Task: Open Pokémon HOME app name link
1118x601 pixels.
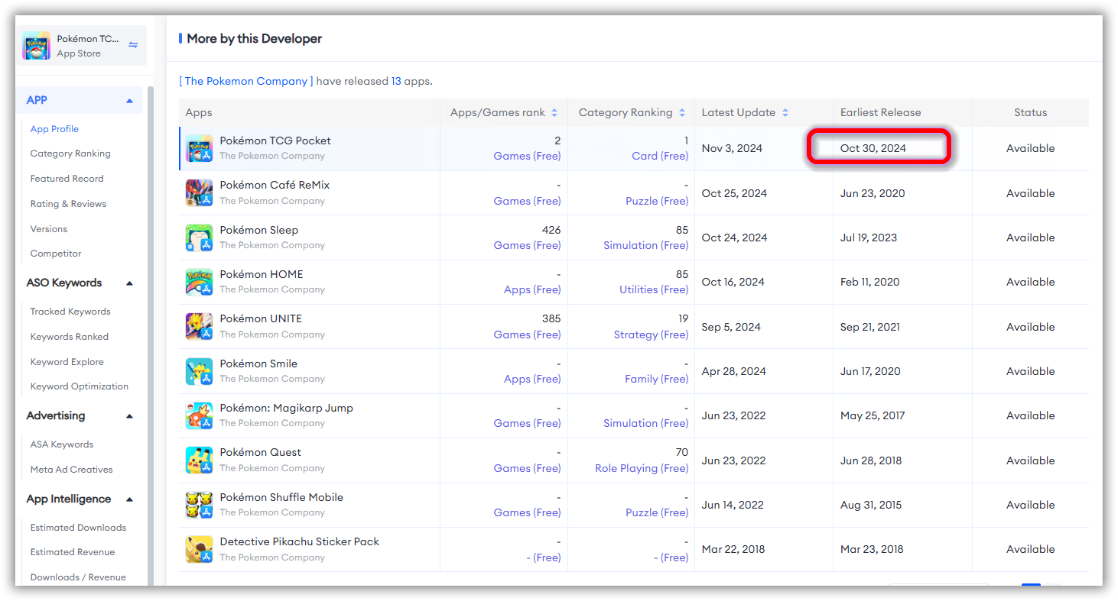Action: pyautogui.click(x=262, y=274)
